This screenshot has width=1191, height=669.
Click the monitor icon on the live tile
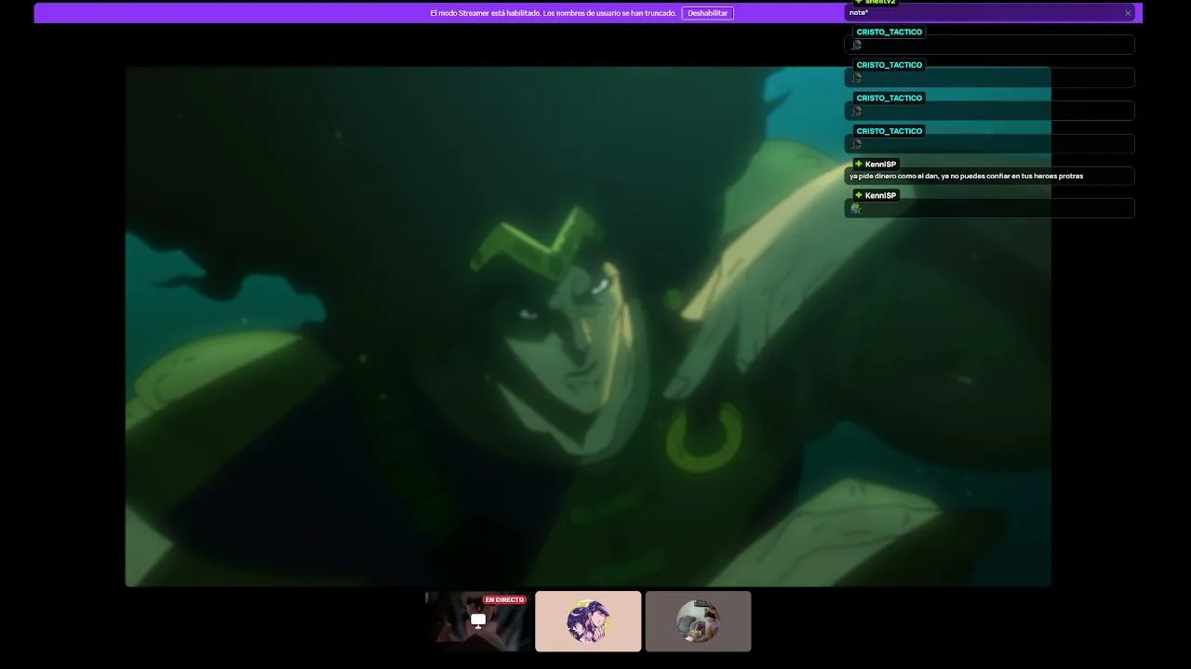pos(478,620)
